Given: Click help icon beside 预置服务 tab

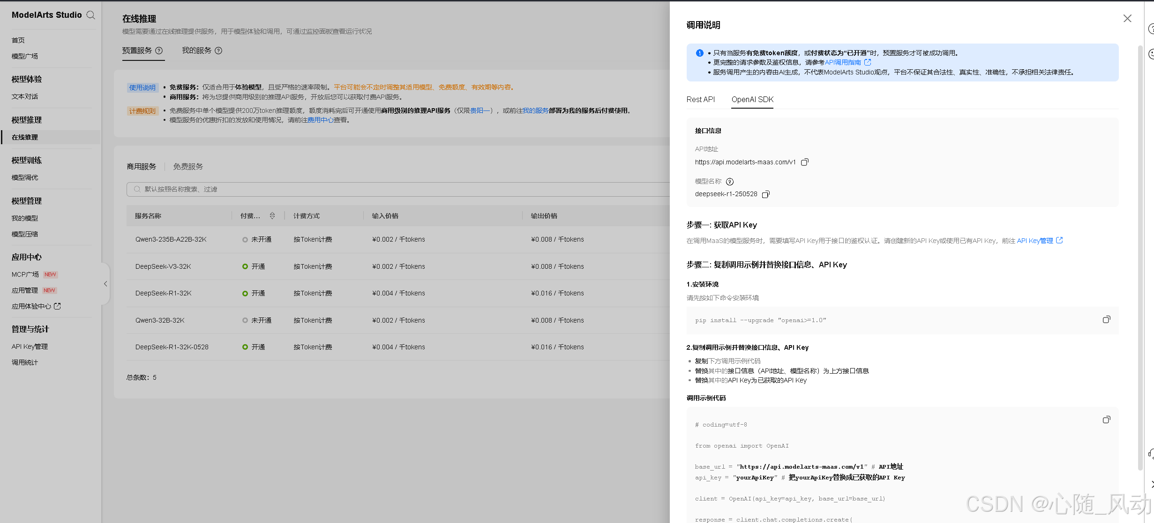Looking at the screenshot, I should (x=159, y=51).
